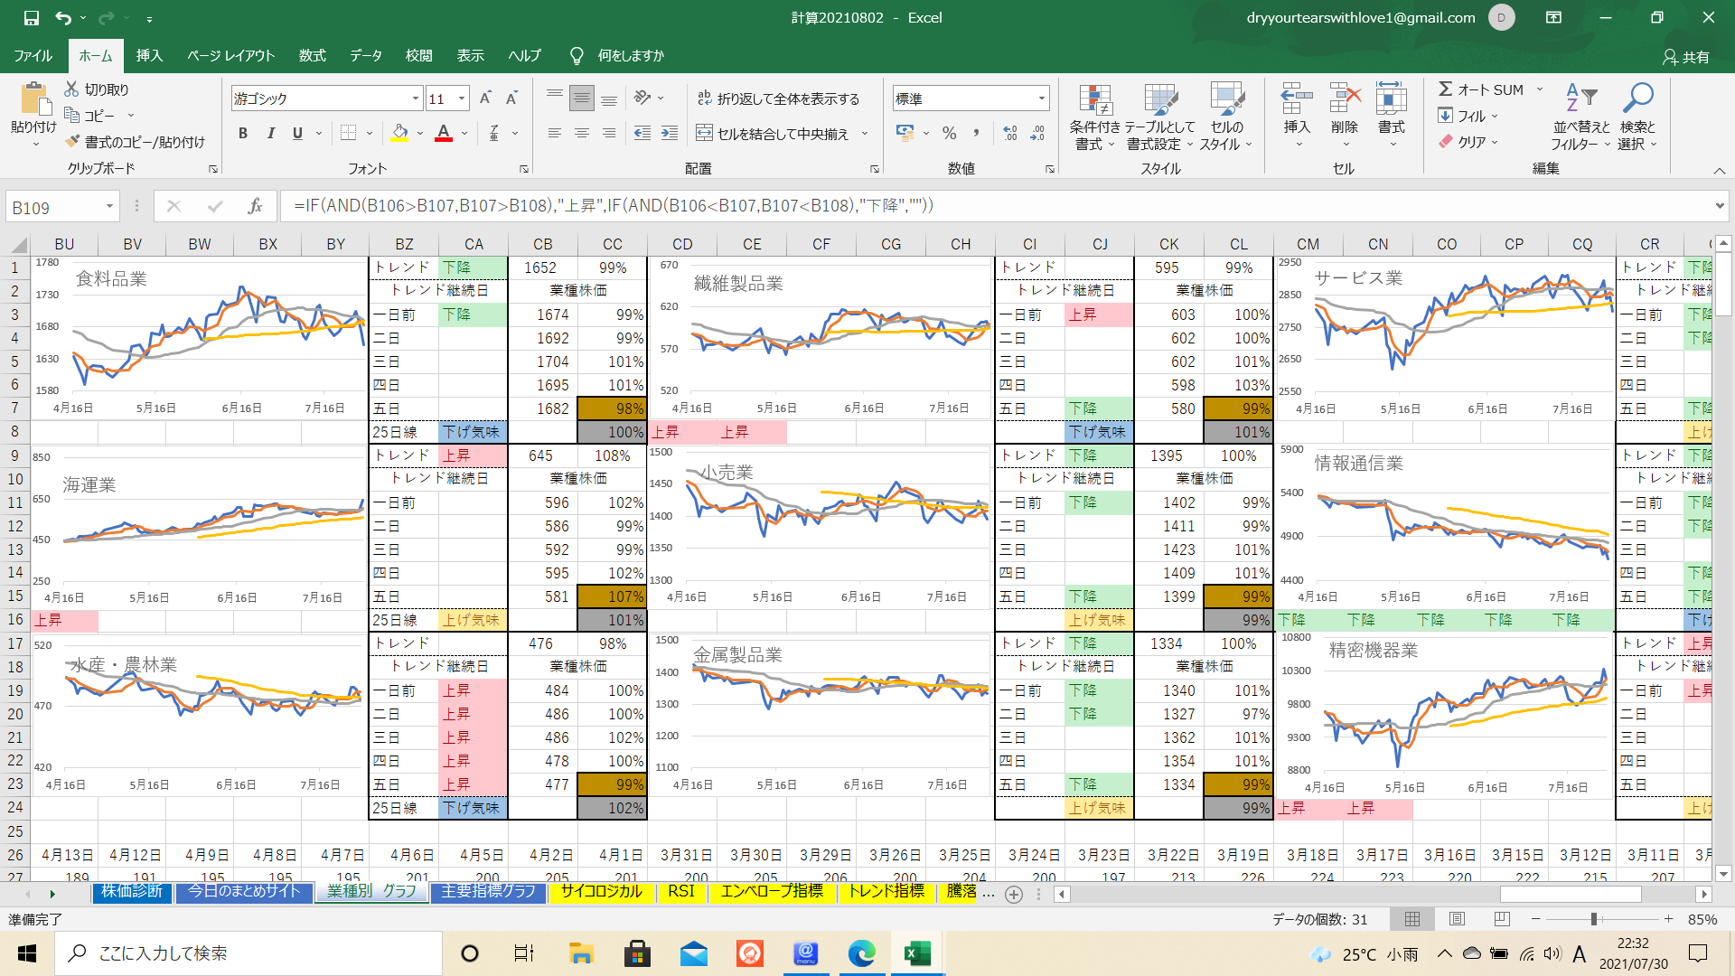The width and height of the screenshot is (1735, 976).
Task: Click the add new sheet button
Action: 1014,894
